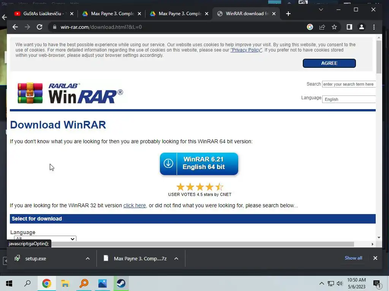Open the Privacy Policy link
389x291 pixels.
tap(246, 50)
